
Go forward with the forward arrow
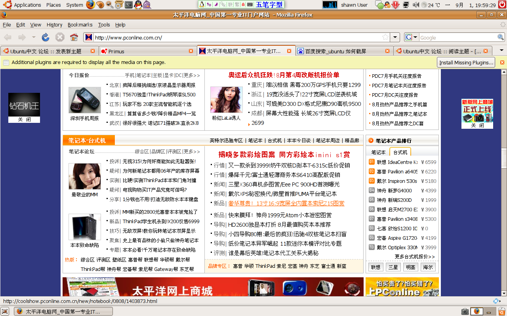pyautogui.click(x=22, y=37)
